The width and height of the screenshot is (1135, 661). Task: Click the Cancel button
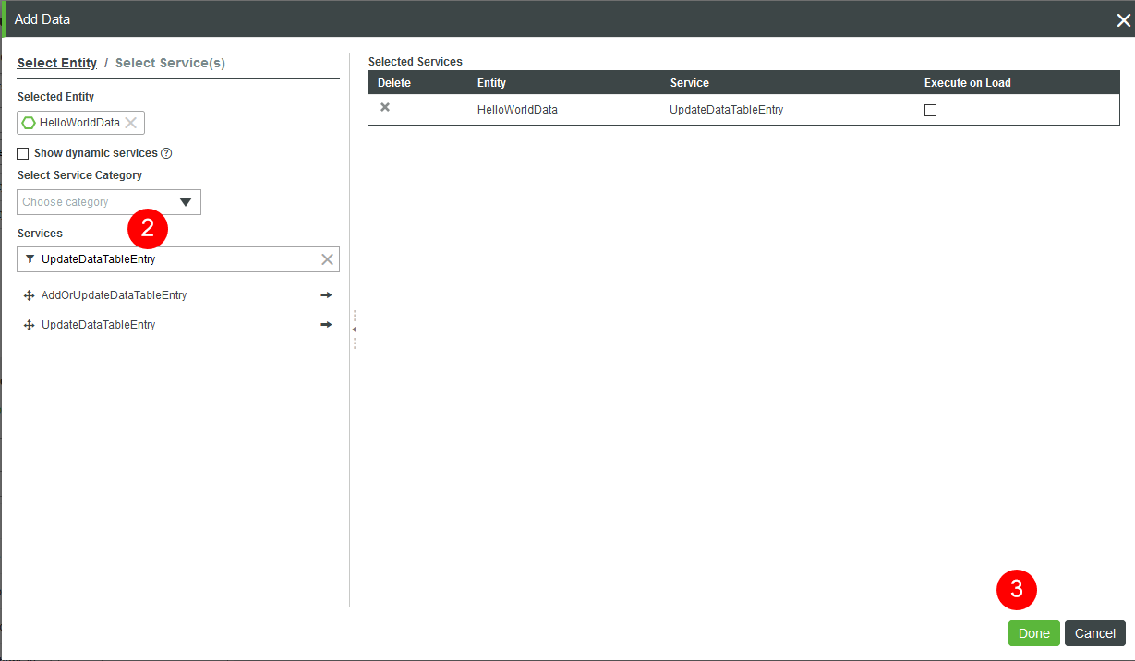click(x=1094, y=633)
